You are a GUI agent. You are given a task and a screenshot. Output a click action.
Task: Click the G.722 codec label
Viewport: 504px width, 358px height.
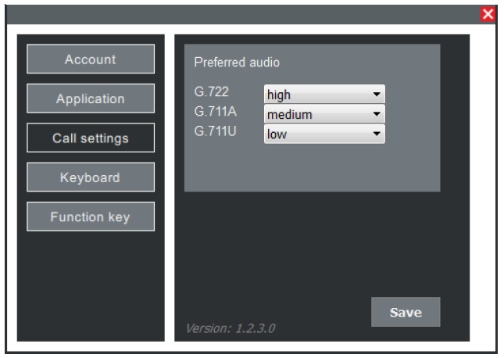pos(211,91)
